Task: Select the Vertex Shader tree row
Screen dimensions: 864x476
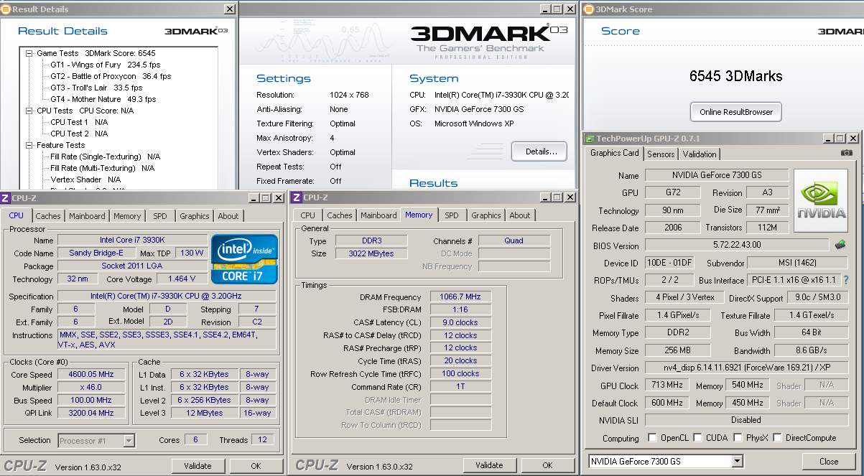Action: point(85,179)
